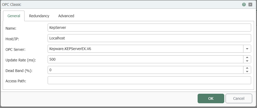Increase Update Rate with up arrow
This screenshot has height=108, width=257.
click(247, 57)
